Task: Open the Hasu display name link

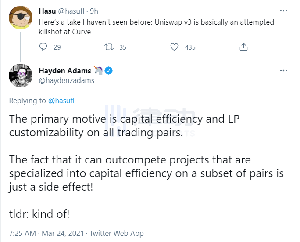Action: click(47, 11)
